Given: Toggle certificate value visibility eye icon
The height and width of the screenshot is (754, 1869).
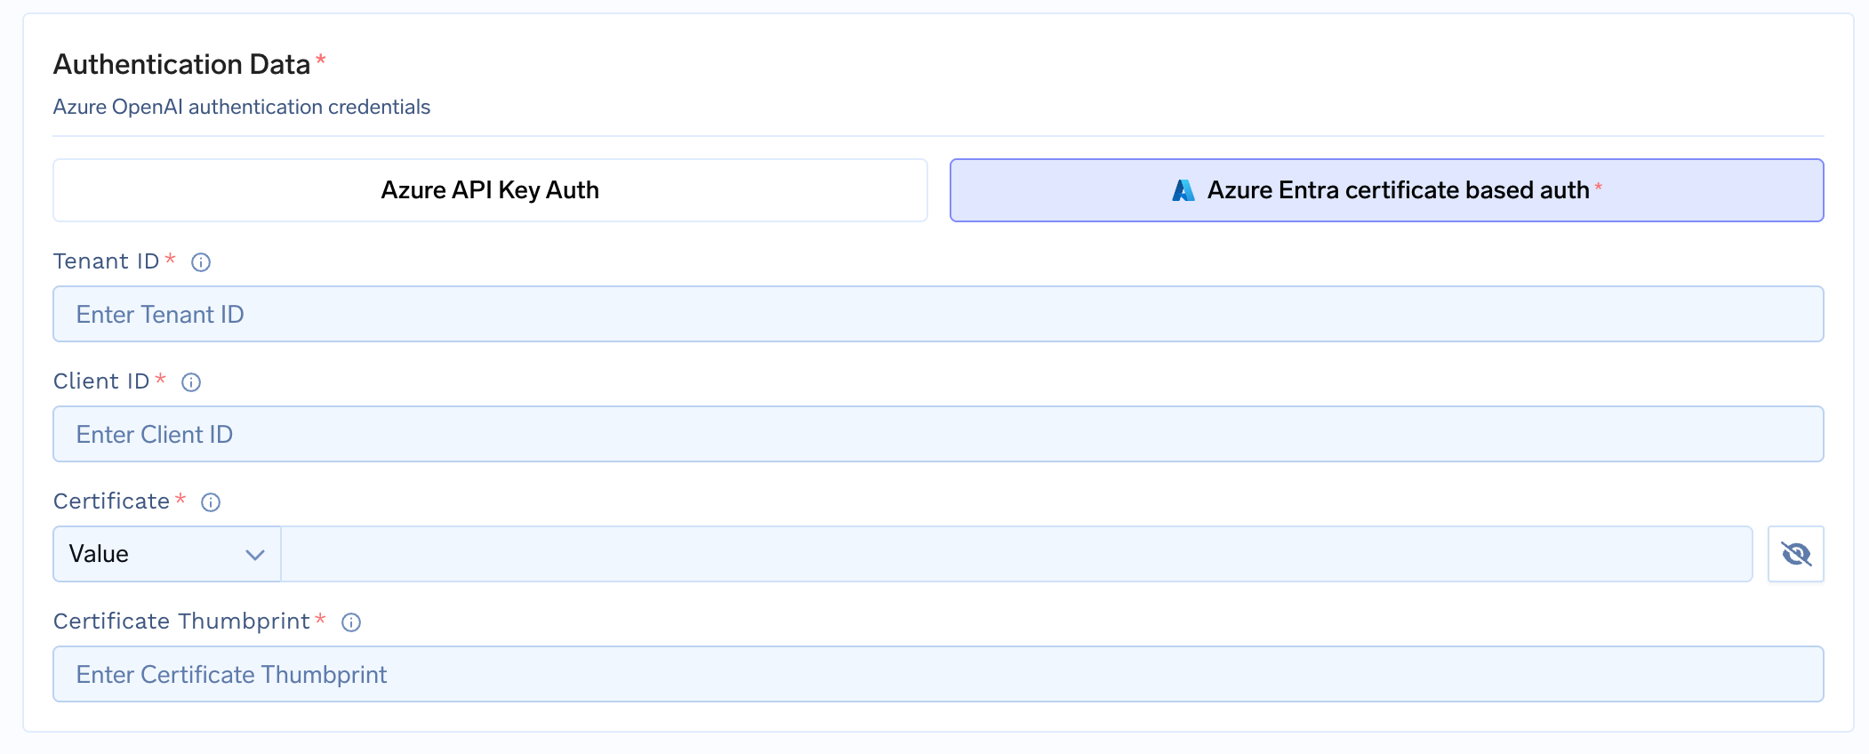Looking at the screenshot, I should pyautogui.click(x=1795, y=554).
